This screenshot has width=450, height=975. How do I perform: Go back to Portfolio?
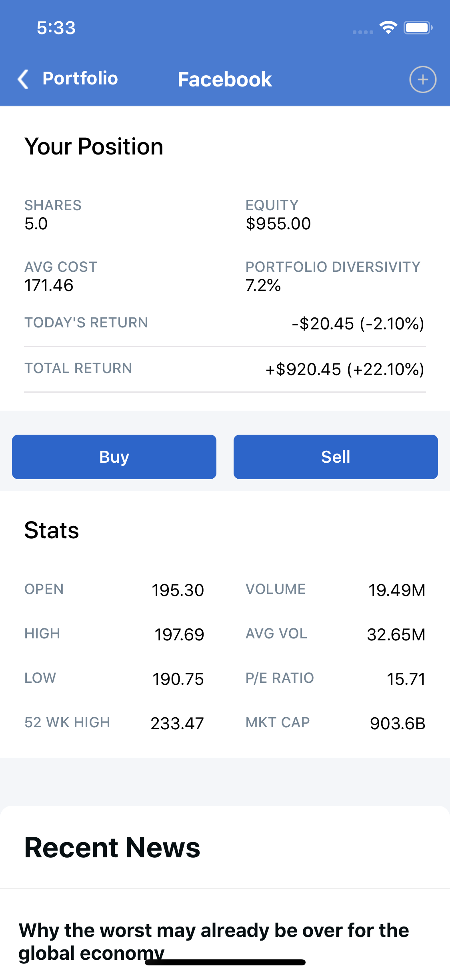[x=80, y=78]
